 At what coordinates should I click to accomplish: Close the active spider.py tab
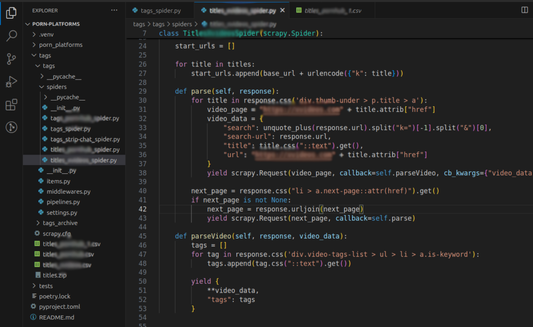click(x=283, y=10)
